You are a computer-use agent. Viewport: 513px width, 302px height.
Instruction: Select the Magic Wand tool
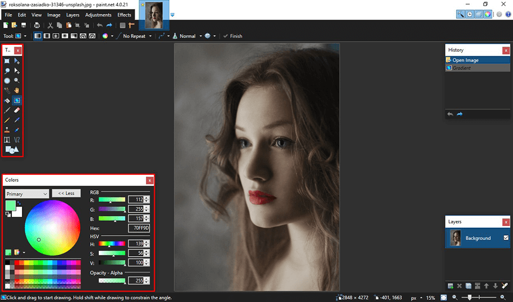(7, 90)
